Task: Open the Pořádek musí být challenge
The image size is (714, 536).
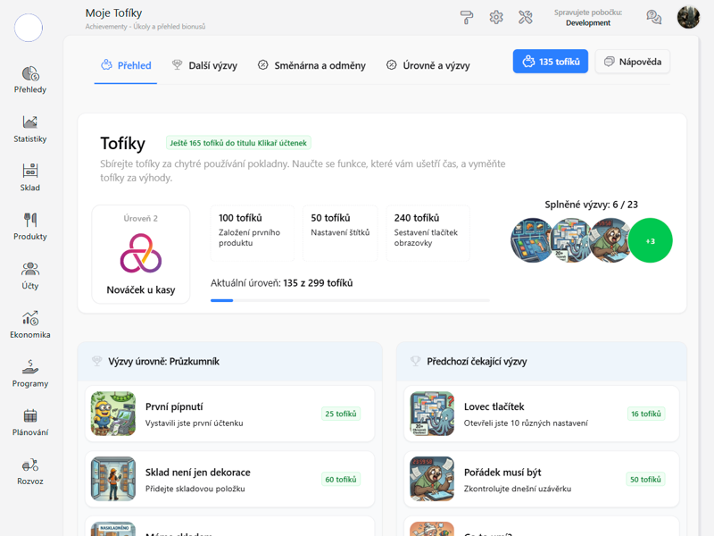Action: (x=542, y=480)
